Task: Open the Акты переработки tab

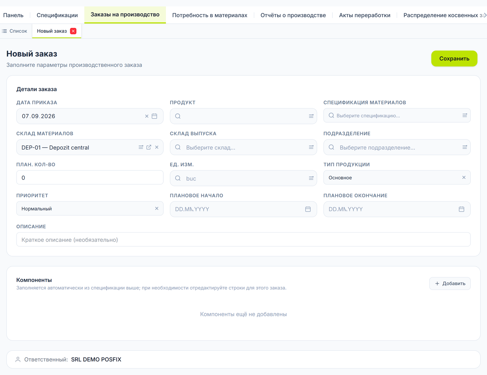Action: (x=365, y=15)
